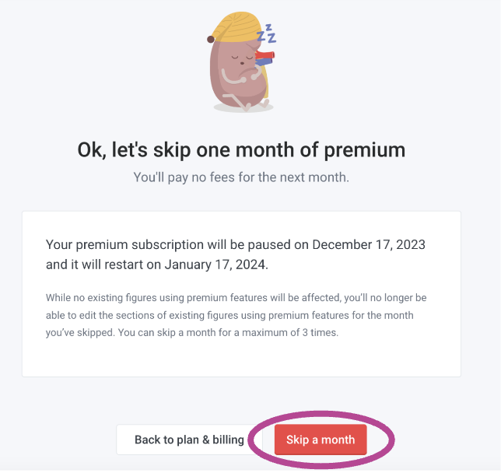This screenshot has width=501, height=473.
Task: Click the Skip a month button
Action: [x=321, y=440]
